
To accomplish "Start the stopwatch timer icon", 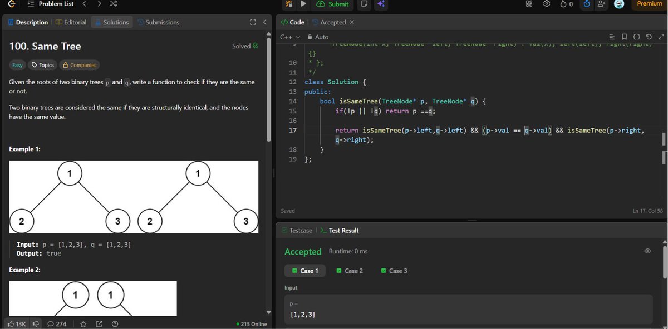I will pyautogui.click(x=587, y=4).
